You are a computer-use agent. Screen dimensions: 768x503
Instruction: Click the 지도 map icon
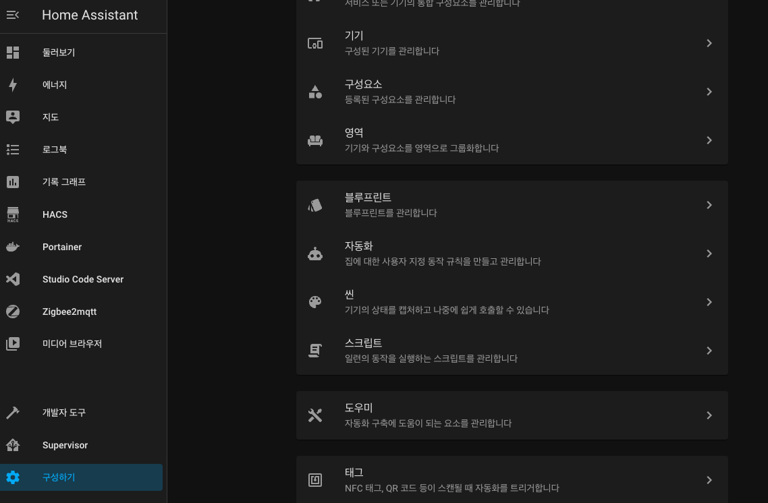(13, 117)
